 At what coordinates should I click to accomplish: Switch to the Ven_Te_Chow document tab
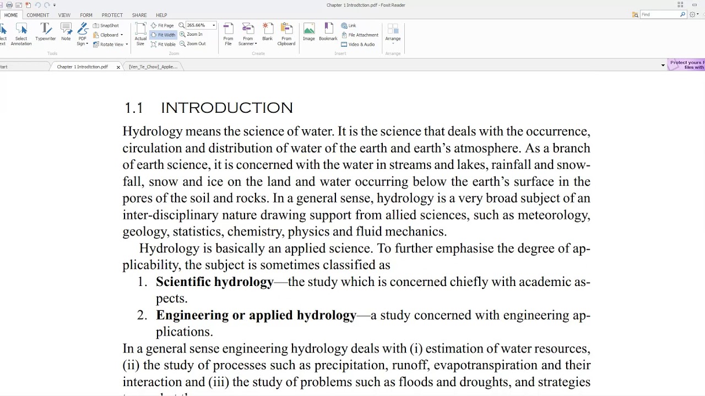153,67
